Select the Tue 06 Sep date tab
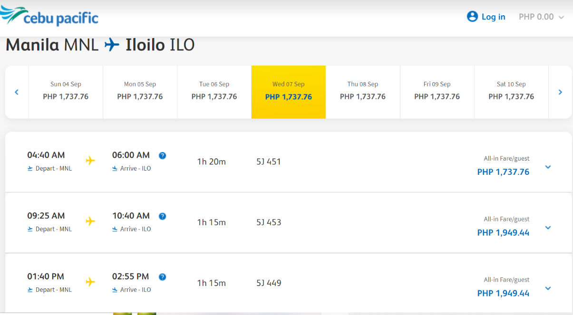573x315 pixels. point(214,92)
